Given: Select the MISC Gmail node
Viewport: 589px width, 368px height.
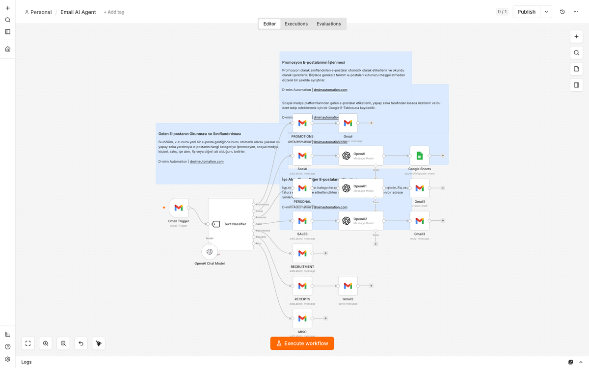Looking at the screenshot, I should pyautogui.click(x=302, y=318).
